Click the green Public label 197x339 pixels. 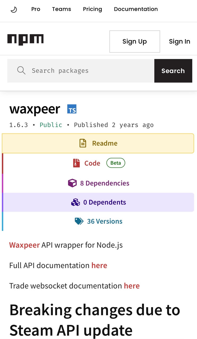51,125
